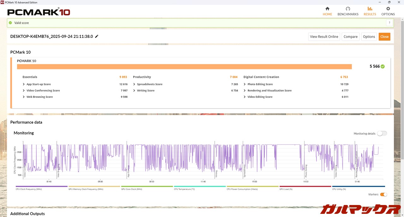Click the Home icon in top navigation

327,9
